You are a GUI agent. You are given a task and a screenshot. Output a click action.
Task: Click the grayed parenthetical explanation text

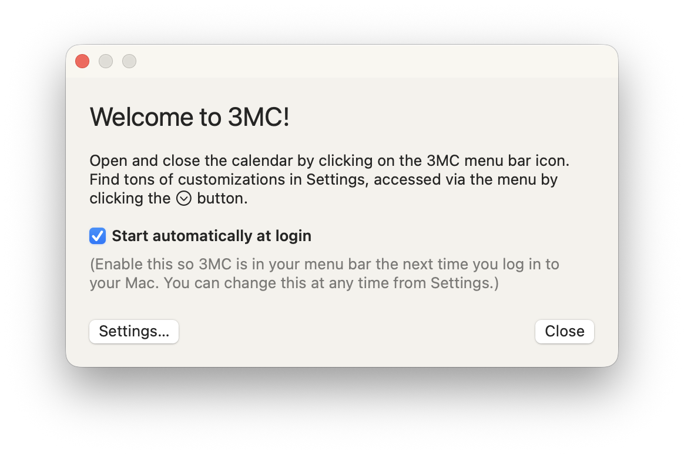tap(323, 273)
